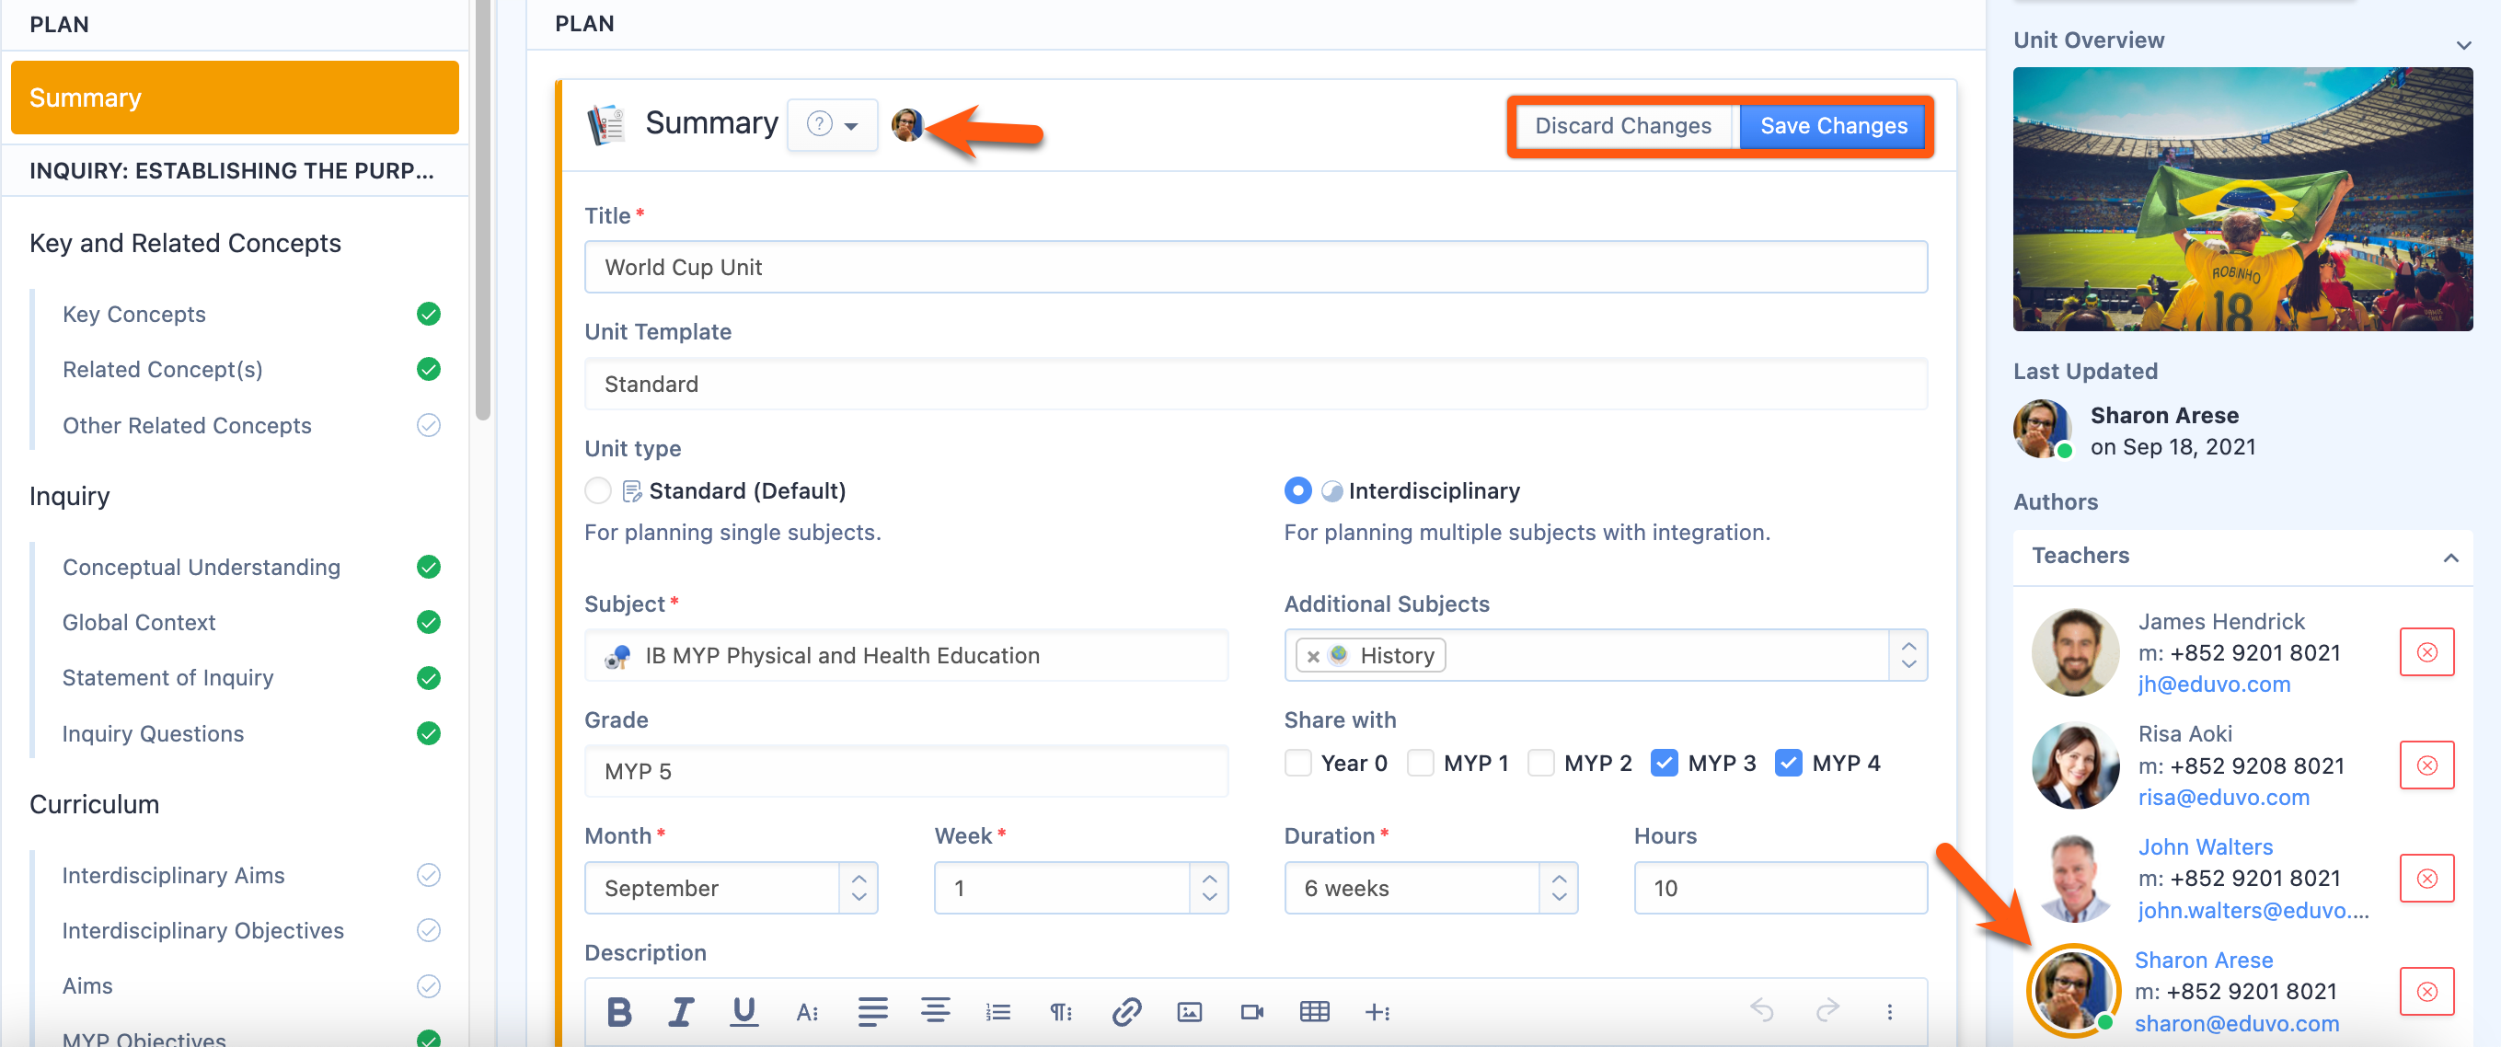This screenshot has width=2501, height=1047.
Task: Insert a link in the description
Action: (x=1126, y=1012)
